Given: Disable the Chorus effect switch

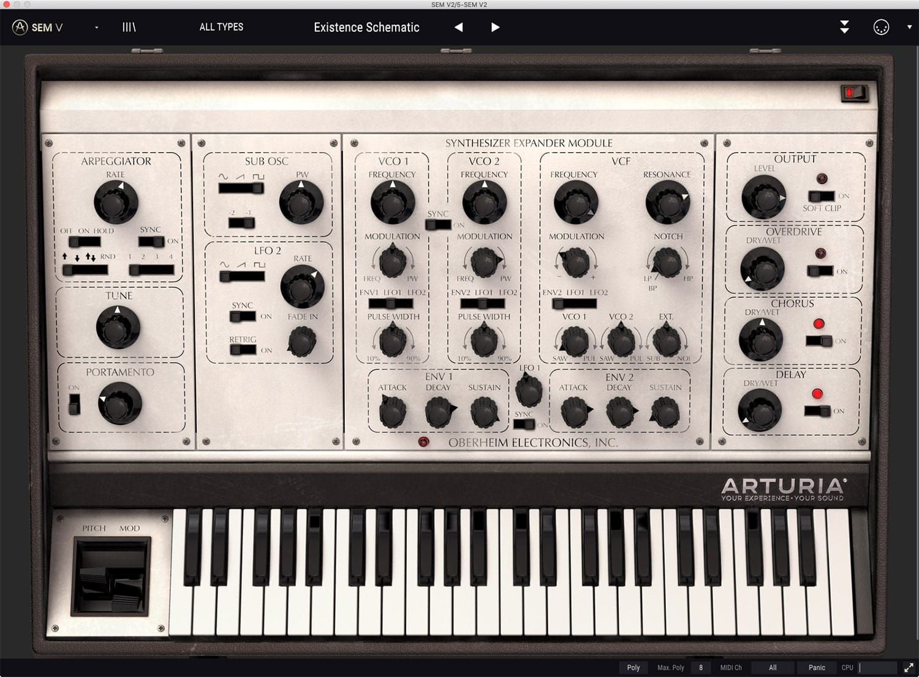Looking at the screenshot, I should 819,341.
